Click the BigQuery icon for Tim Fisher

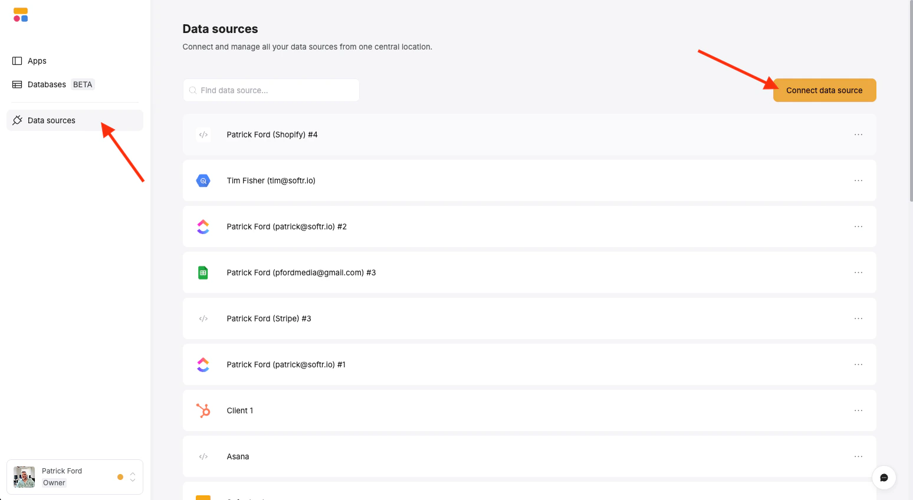[203, 180]
